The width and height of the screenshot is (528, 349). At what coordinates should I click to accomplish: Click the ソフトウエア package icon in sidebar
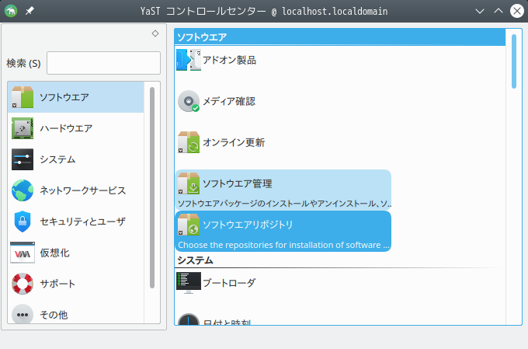click(23, 97)
